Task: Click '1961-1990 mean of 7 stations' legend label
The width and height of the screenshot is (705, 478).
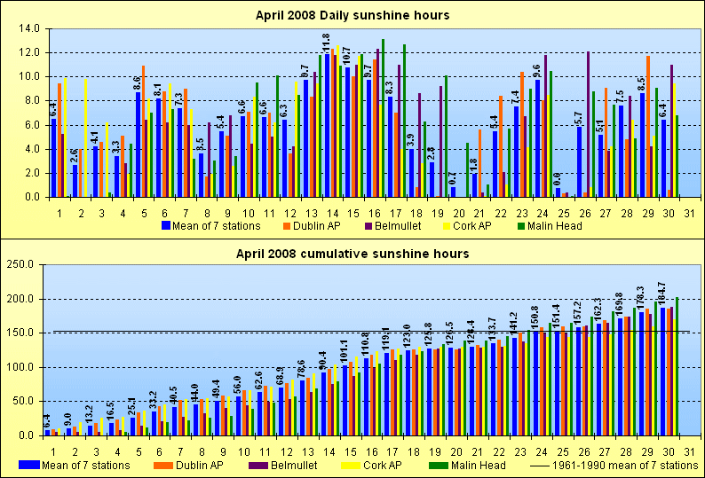Action: [624, 466]
